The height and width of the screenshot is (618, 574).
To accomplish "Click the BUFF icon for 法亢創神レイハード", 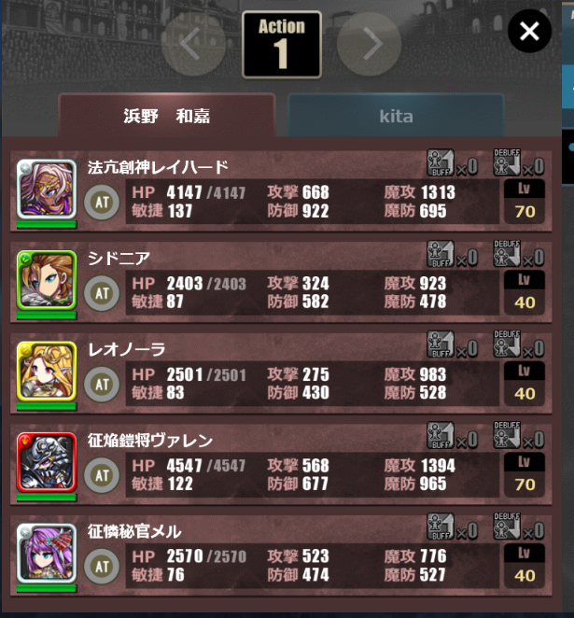I will [441, 162].
